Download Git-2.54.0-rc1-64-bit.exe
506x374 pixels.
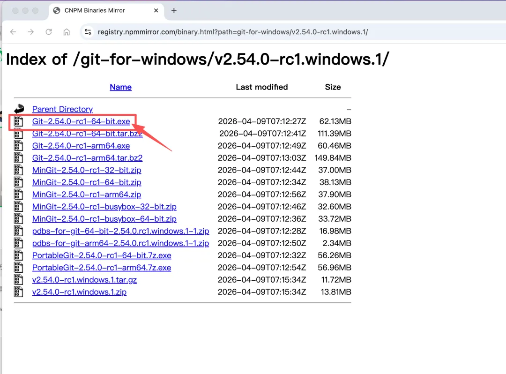pyautogui.click(x=81, y=121)
